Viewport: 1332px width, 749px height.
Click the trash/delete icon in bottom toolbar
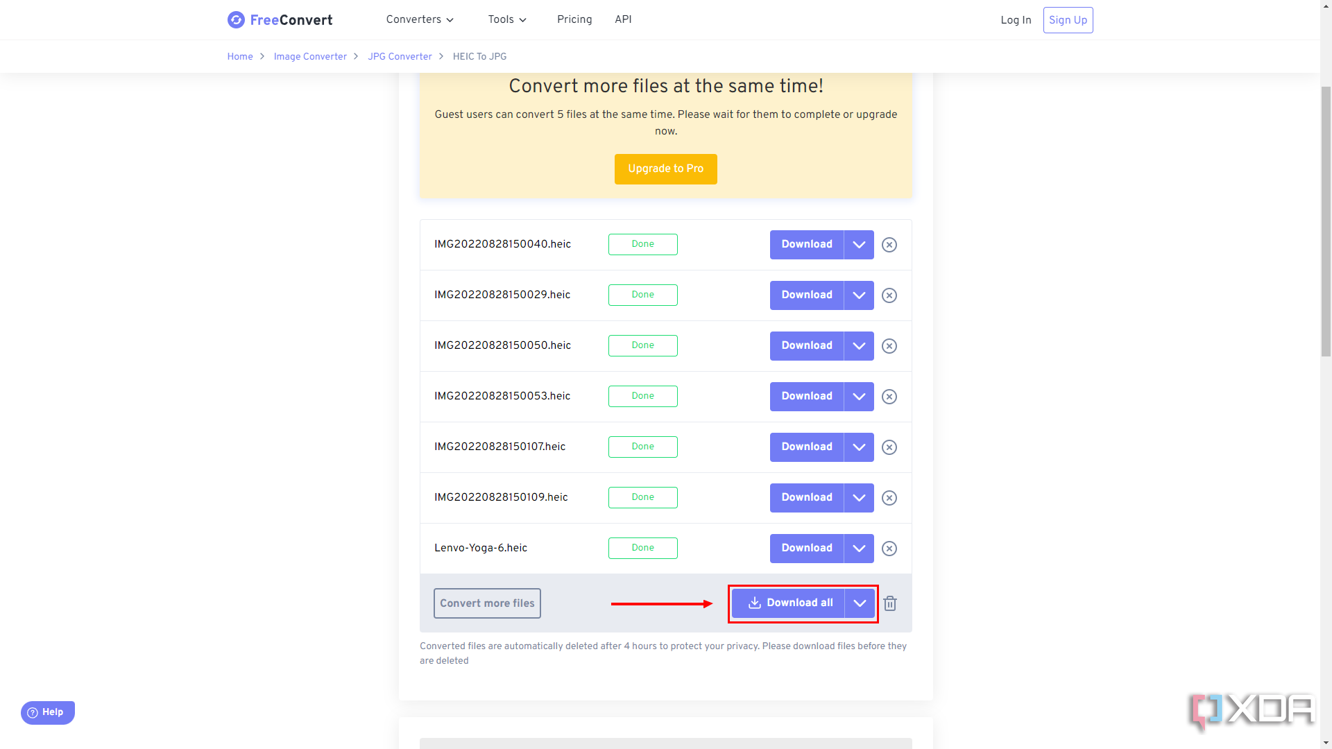pyautogui.click(x=890, y=603)
